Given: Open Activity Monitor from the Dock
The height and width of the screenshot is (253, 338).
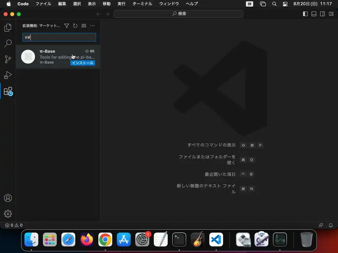Looking at the screenshot, I should [280, 239].
